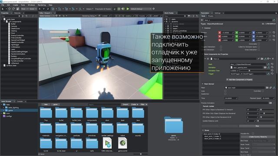
Task: Clear the Properties panel filter with X
Action: click(19, 16)
